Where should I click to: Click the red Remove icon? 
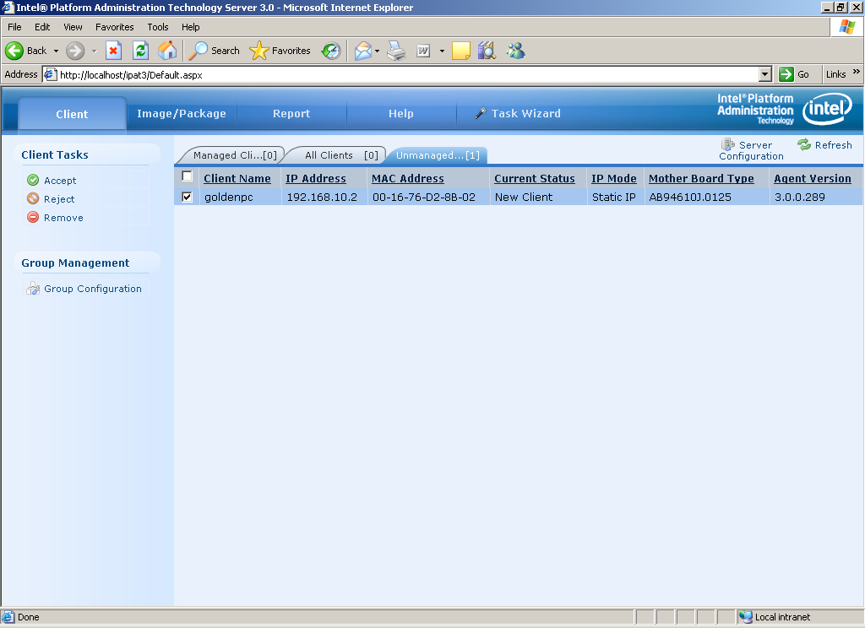tap(33, 217)
